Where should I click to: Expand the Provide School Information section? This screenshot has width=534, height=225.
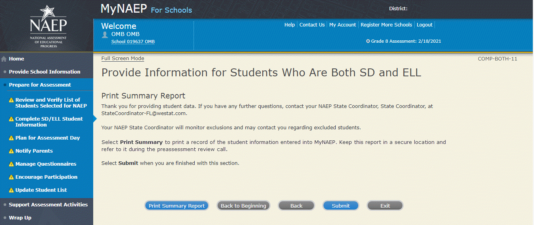[x=44, y=72]
